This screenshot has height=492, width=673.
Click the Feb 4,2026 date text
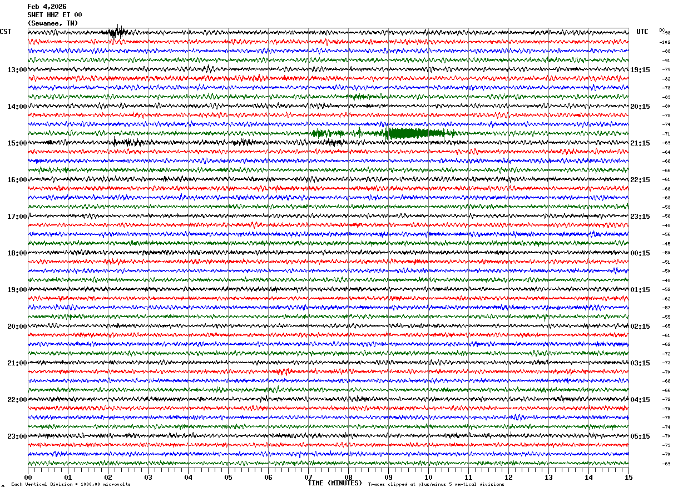(47, 7)
